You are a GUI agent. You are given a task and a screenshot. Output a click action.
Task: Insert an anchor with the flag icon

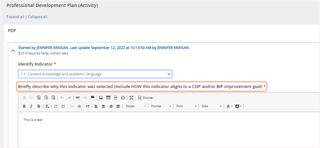92,98
